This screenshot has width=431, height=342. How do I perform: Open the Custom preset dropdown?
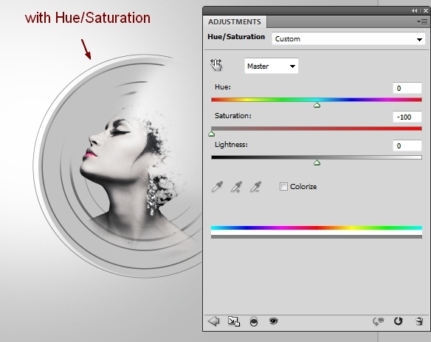(x=348, y=39)
